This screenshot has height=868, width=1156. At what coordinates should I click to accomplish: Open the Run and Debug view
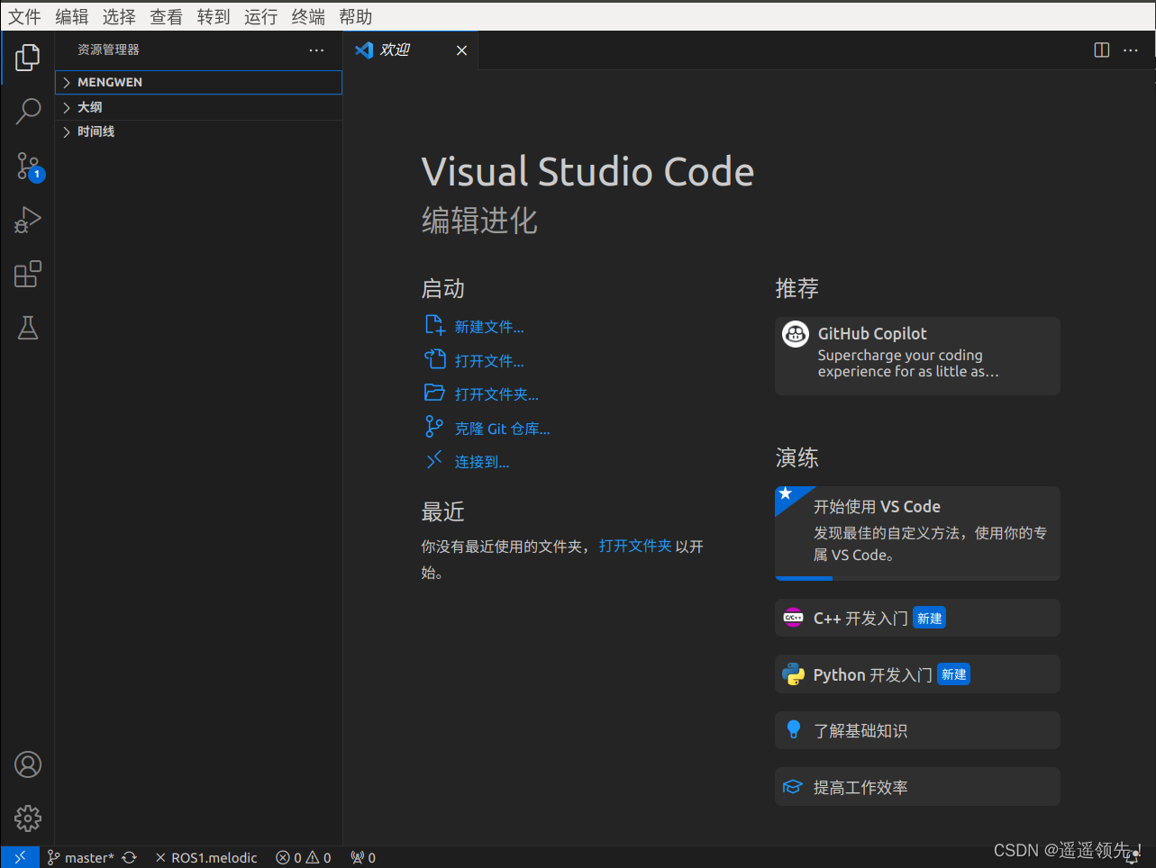[x=27, y=219]
